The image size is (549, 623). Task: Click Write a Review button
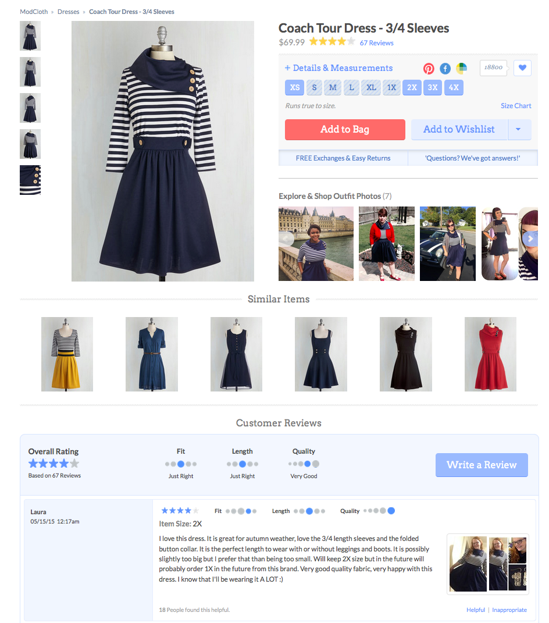point(482,465)
